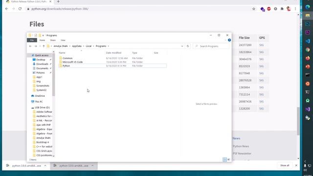Screen dimensions: 313x176
Task: Open Visual Studio Code taskbar icon
Action: tap(308, 41)
